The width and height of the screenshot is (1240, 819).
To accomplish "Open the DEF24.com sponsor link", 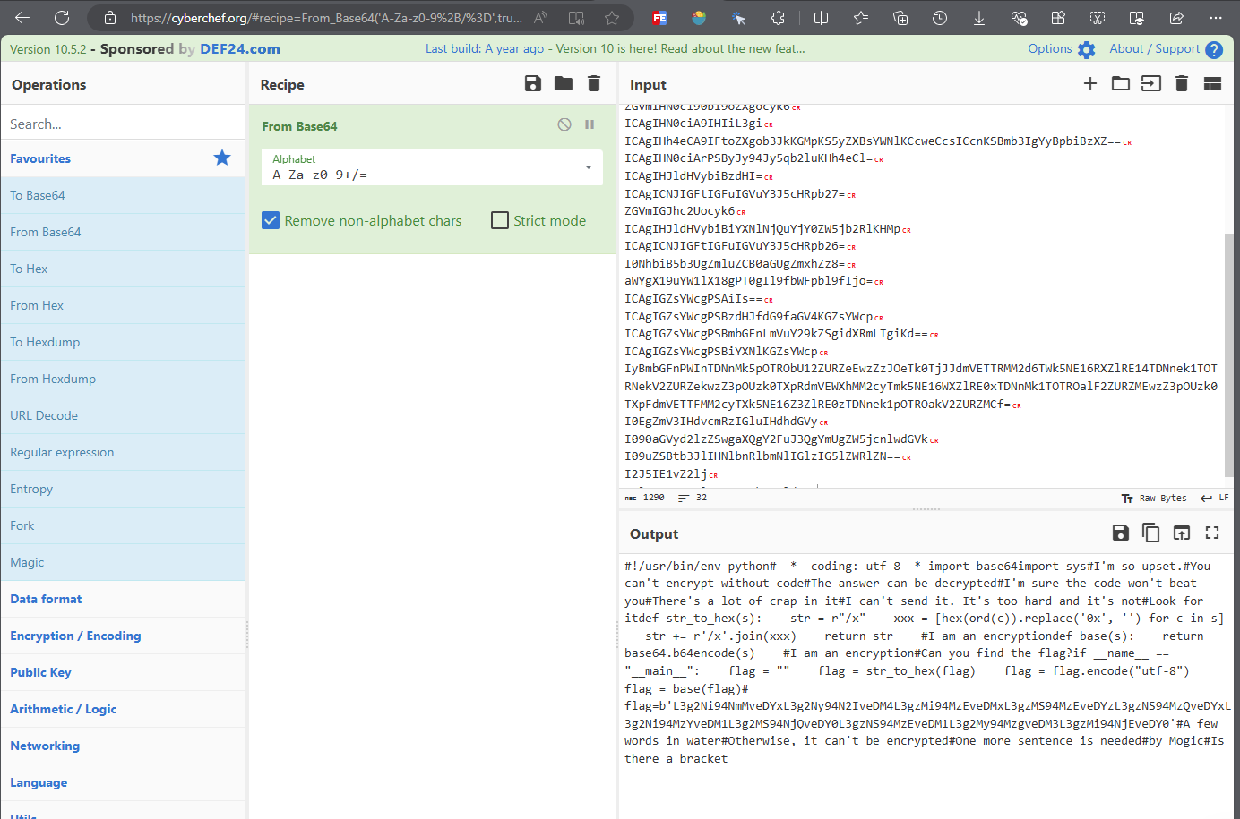I will (240, 49).
